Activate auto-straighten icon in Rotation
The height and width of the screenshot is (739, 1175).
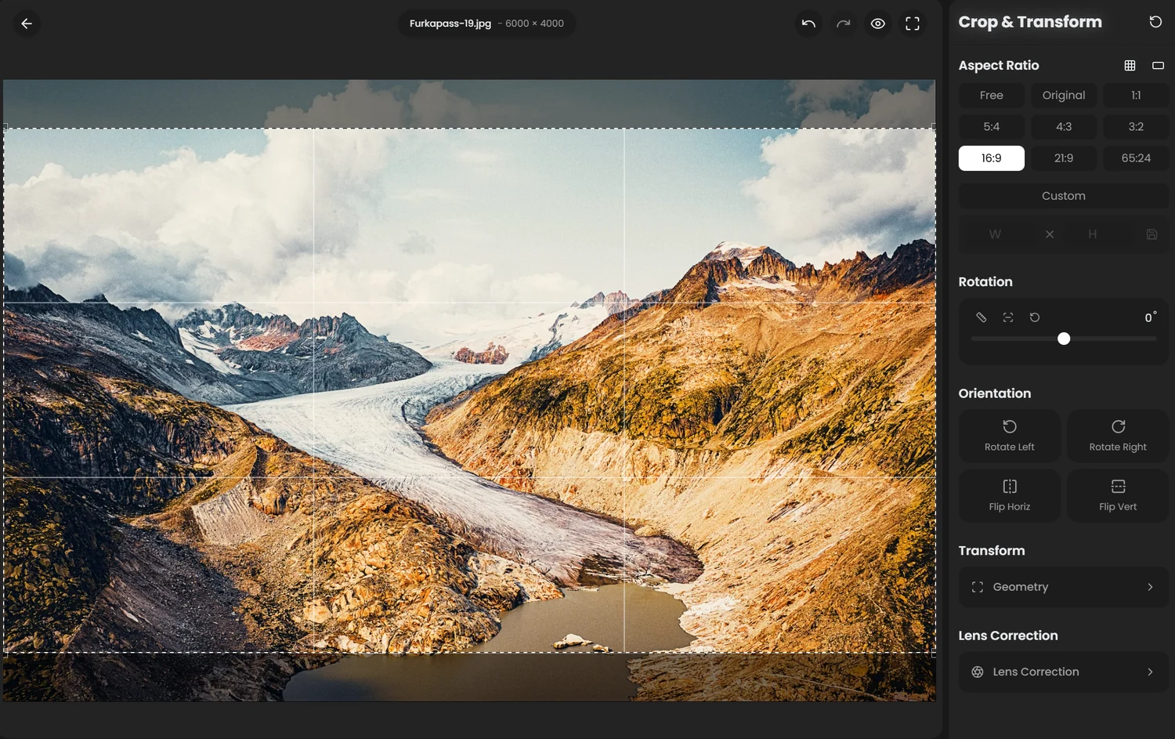(1008, 317)
